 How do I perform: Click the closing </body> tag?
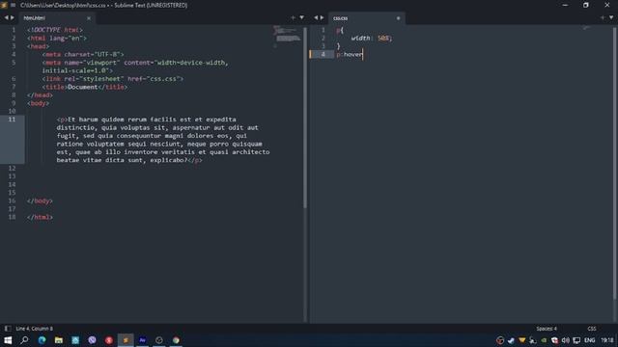coord(40,201)
